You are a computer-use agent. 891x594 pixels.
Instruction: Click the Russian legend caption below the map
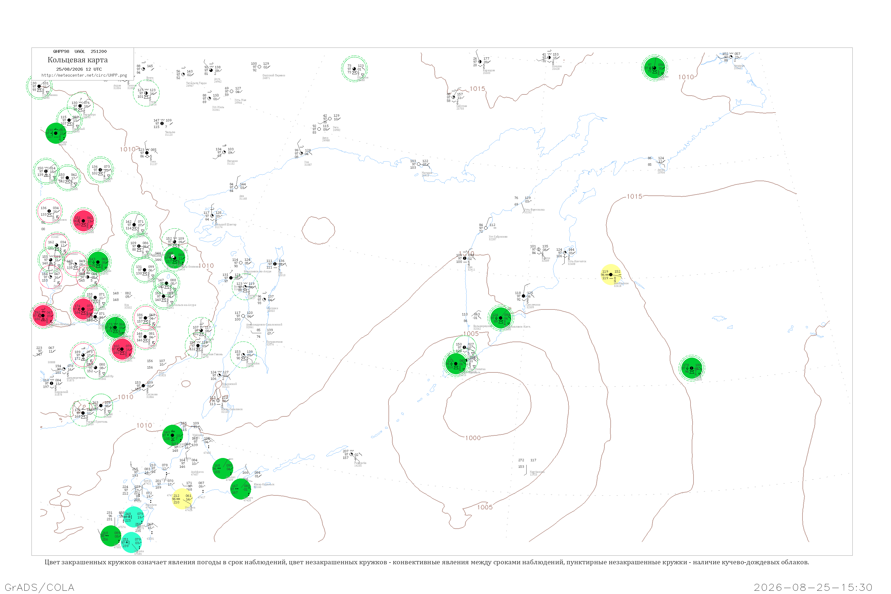427,562
